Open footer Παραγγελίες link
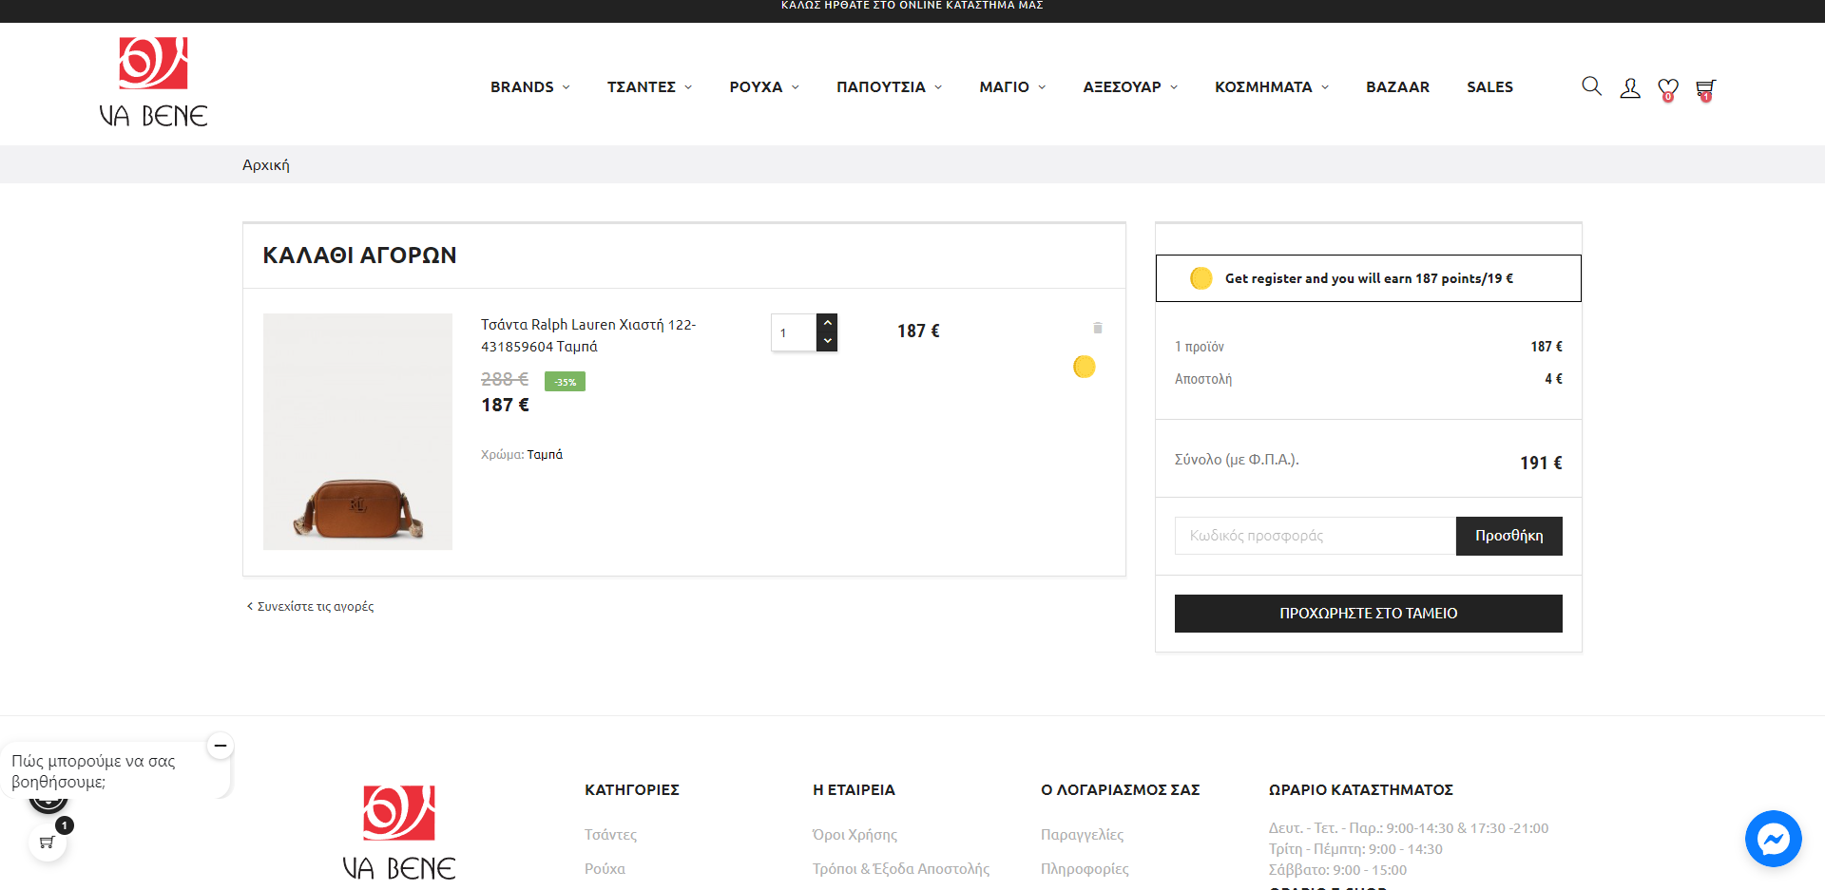 pyautogui.click(x=1083, y=835)
